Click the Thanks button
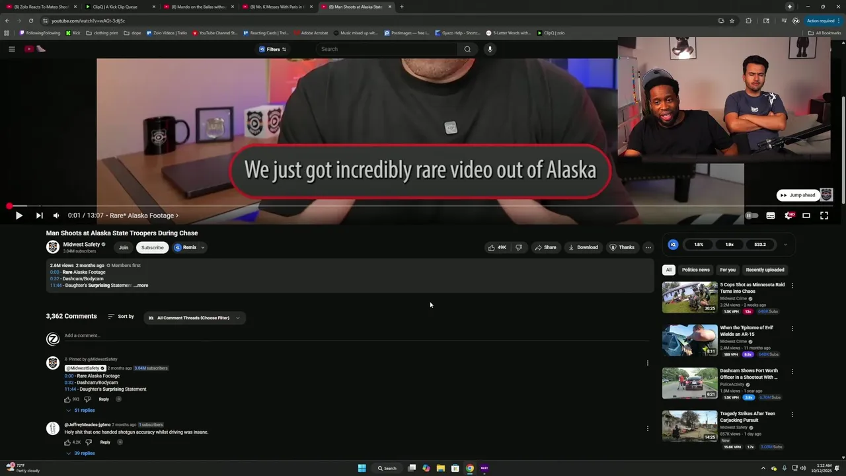Viewport: 846px width, 476px height. [x=622, y=247]
